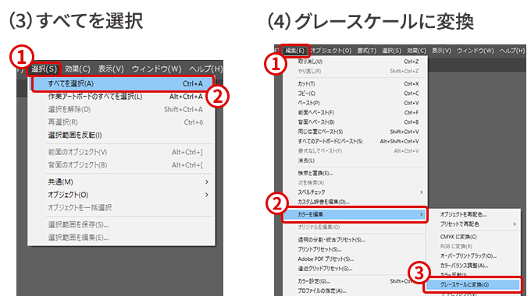Choose 同じ位置にペースト(S) entry
The width and height of the screenshot is (531, 296).
pyautogui.click(x=355, y=132)
